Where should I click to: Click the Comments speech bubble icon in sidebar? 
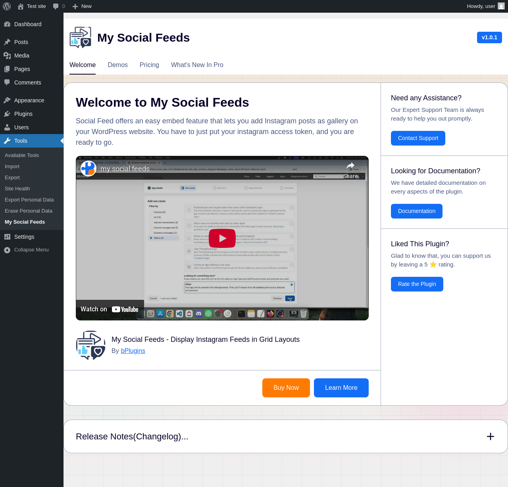pyautogui.click(x=7, y=82)
